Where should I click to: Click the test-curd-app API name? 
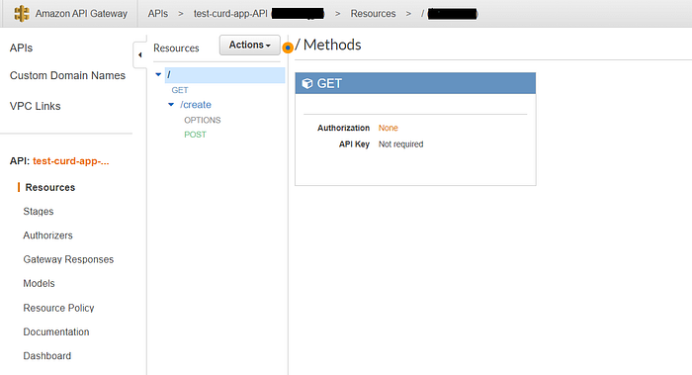pyautogui.click(x=70, y=161)
